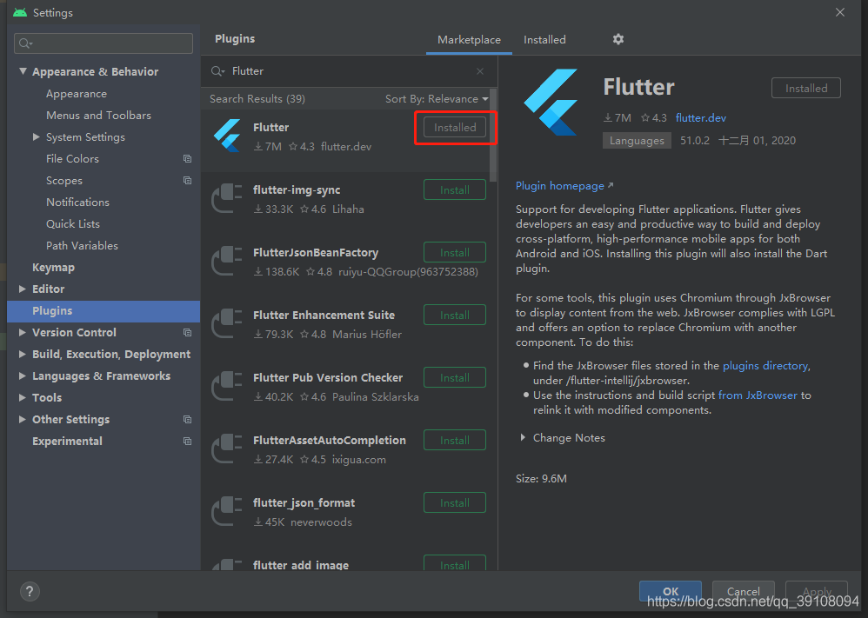Switch to the Marketplace tab
Screen dimensions: 868x618
tap(469, 40)
